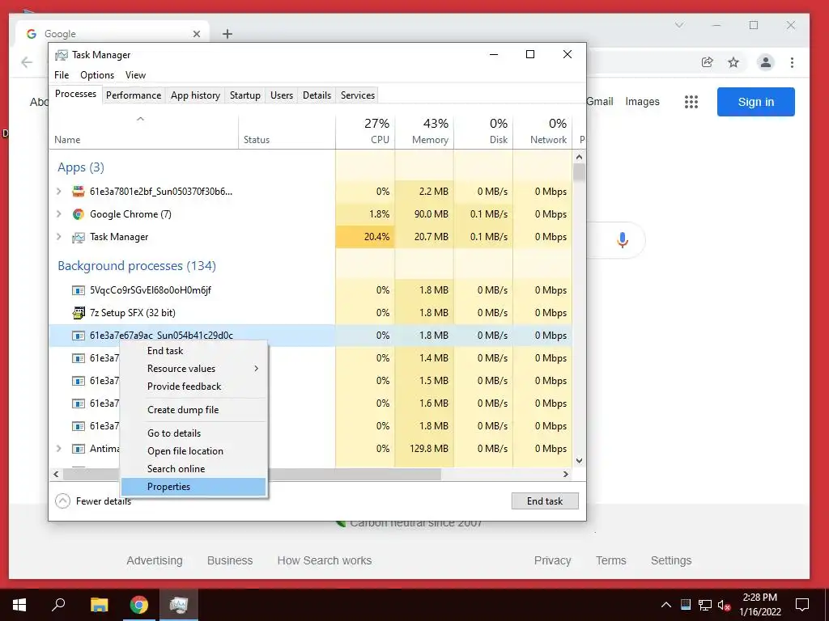Click the Task Manager process row icon

[x=79, y=237]
